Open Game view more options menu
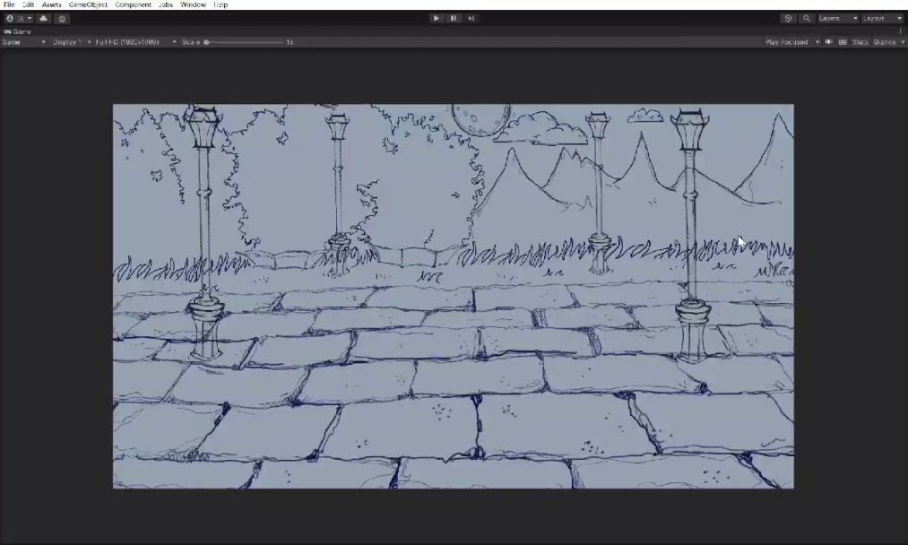 pyautogui.click(x=901, y=31)
